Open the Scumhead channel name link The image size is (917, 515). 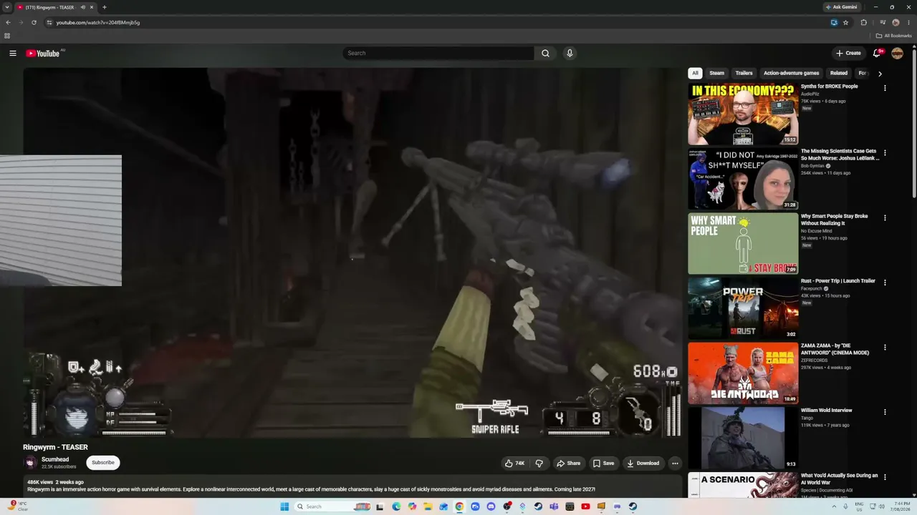pos(55,459)
